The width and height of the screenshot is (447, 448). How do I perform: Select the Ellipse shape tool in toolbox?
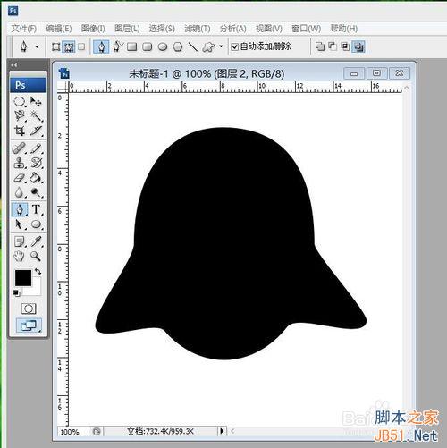pos(36,224)
